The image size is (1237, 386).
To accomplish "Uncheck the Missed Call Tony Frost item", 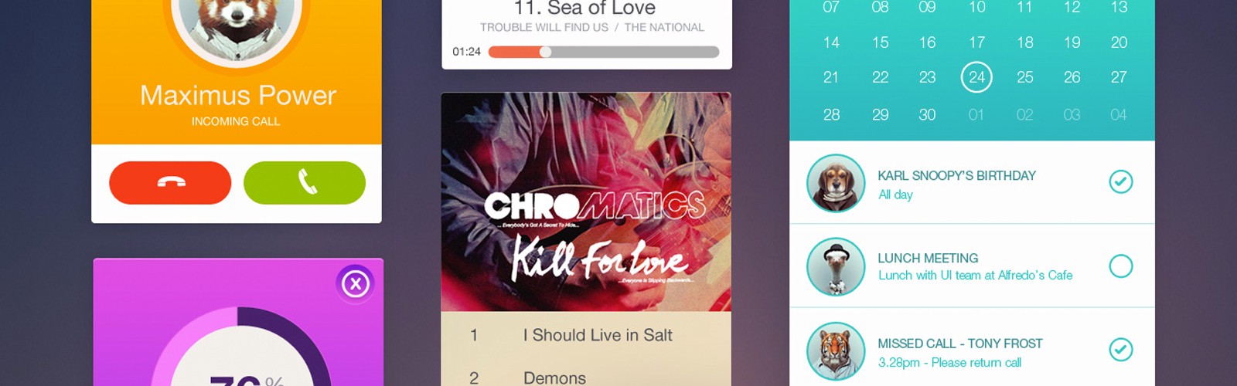I will click(1121, 350).
